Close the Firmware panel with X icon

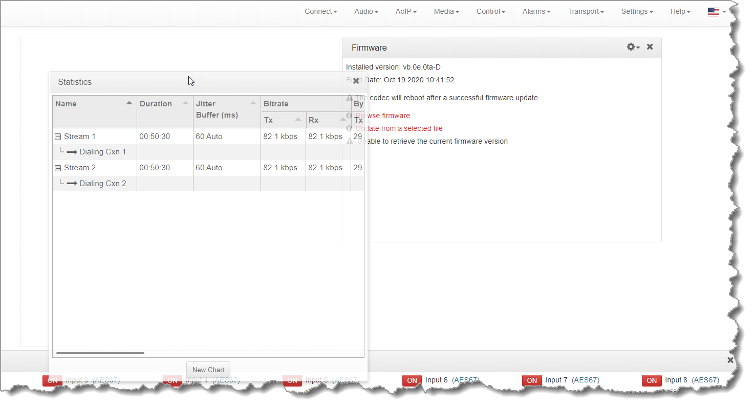(650, 47)
